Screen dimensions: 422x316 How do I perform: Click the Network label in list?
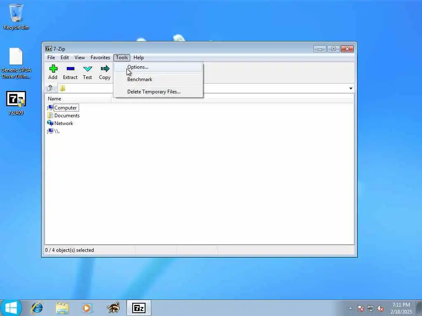64,123
